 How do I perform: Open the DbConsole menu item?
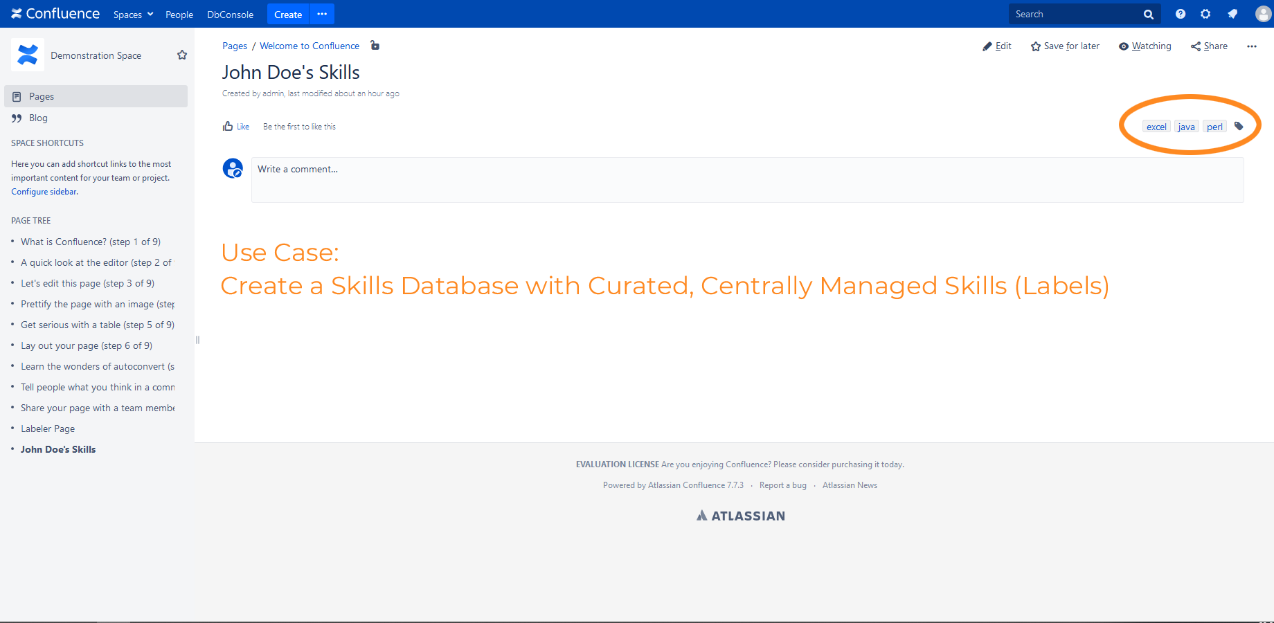231,15
